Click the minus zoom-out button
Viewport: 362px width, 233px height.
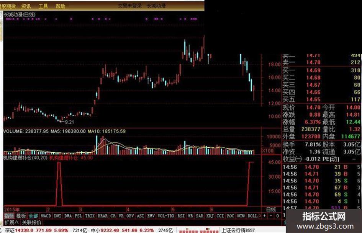[271, 216]
